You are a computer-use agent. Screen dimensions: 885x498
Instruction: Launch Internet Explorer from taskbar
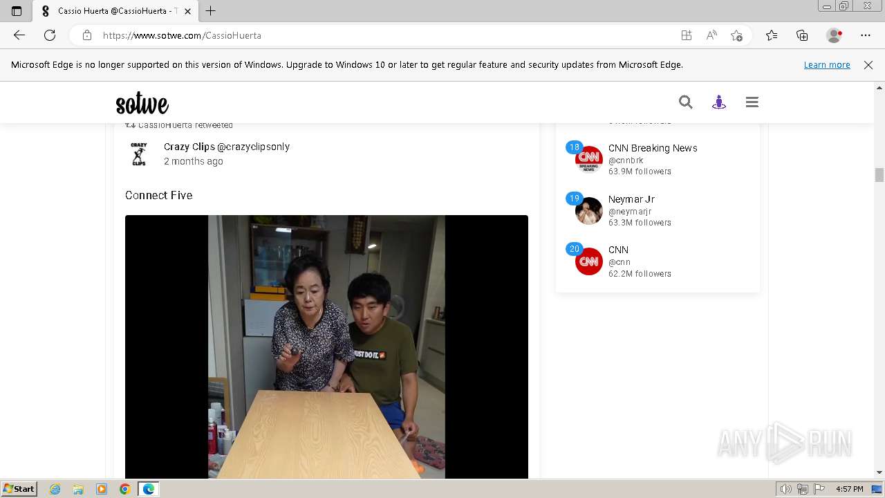click(55, 489)
